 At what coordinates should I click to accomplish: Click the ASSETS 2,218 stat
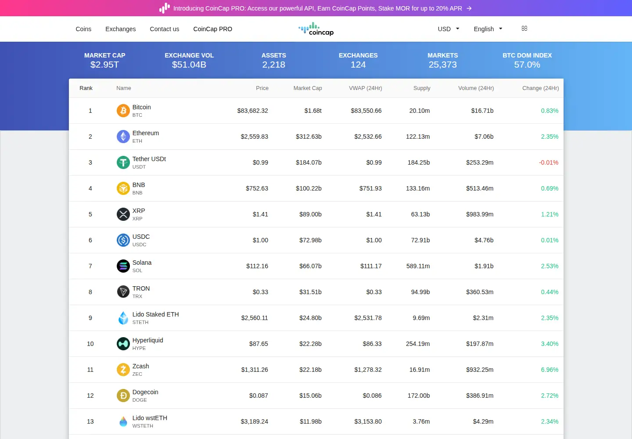coord(274,61)
